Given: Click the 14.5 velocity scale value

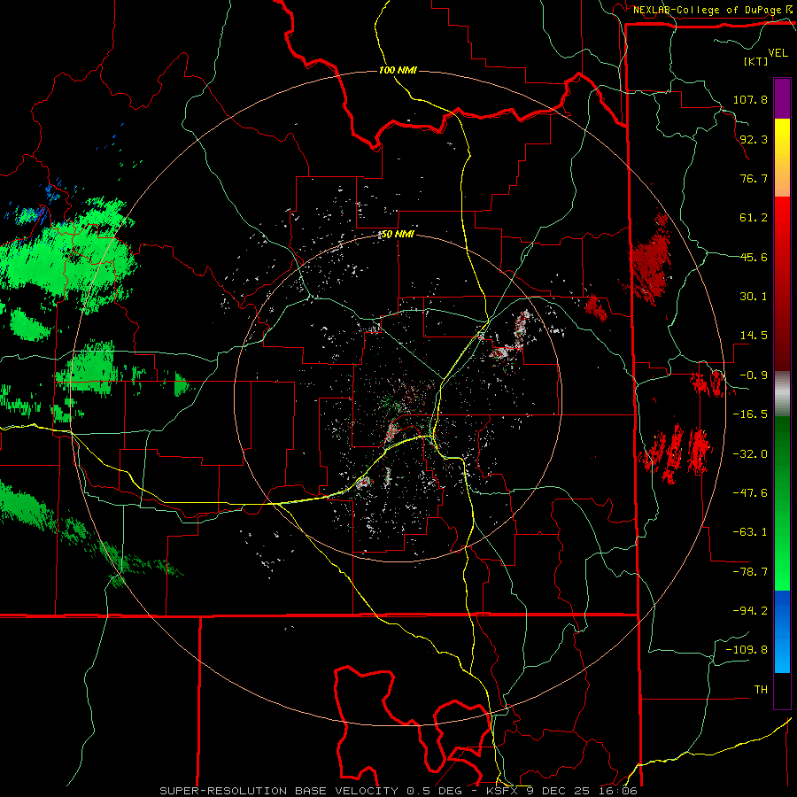Looking at the screenshot, I should (754, 336).
